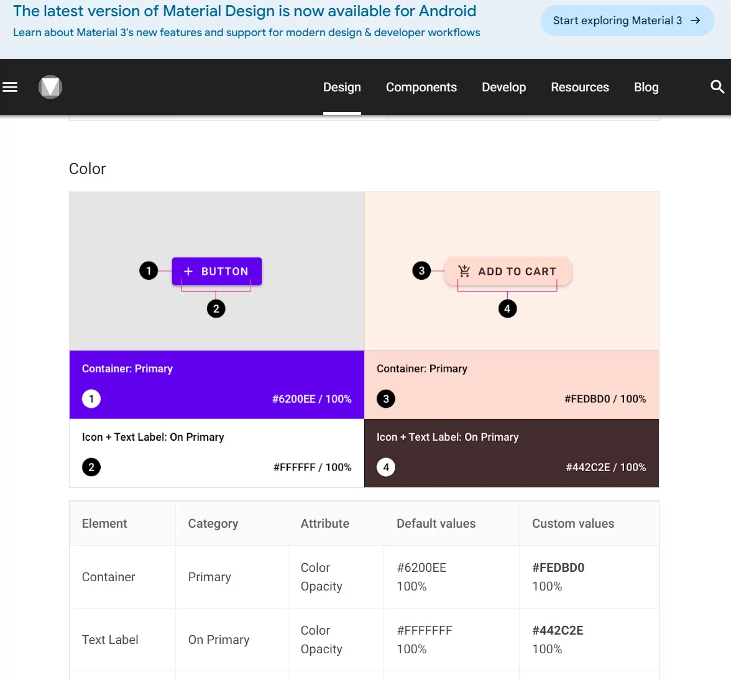This screenshot has height=680, width=731.
Task: Navigate to the Blog page
Action: [x=646, y=88]
